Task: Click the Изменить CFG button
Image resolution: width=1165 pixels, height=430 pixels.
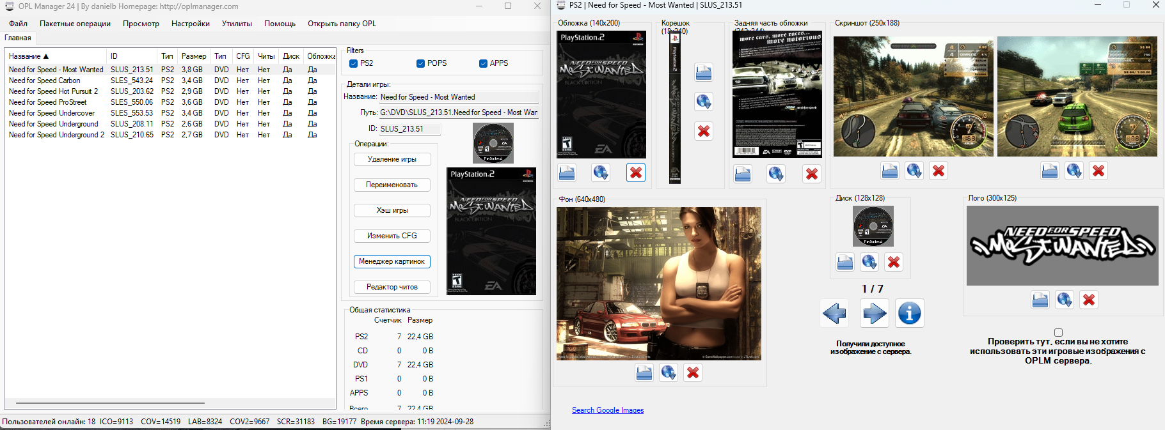Action: 392,236
